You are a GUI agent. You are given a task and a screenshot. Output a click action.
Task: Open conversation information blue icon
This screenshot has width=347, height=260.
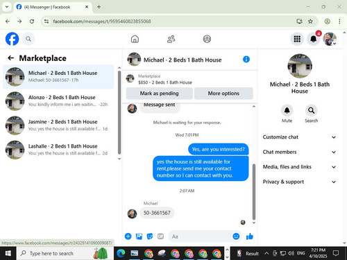246,60
